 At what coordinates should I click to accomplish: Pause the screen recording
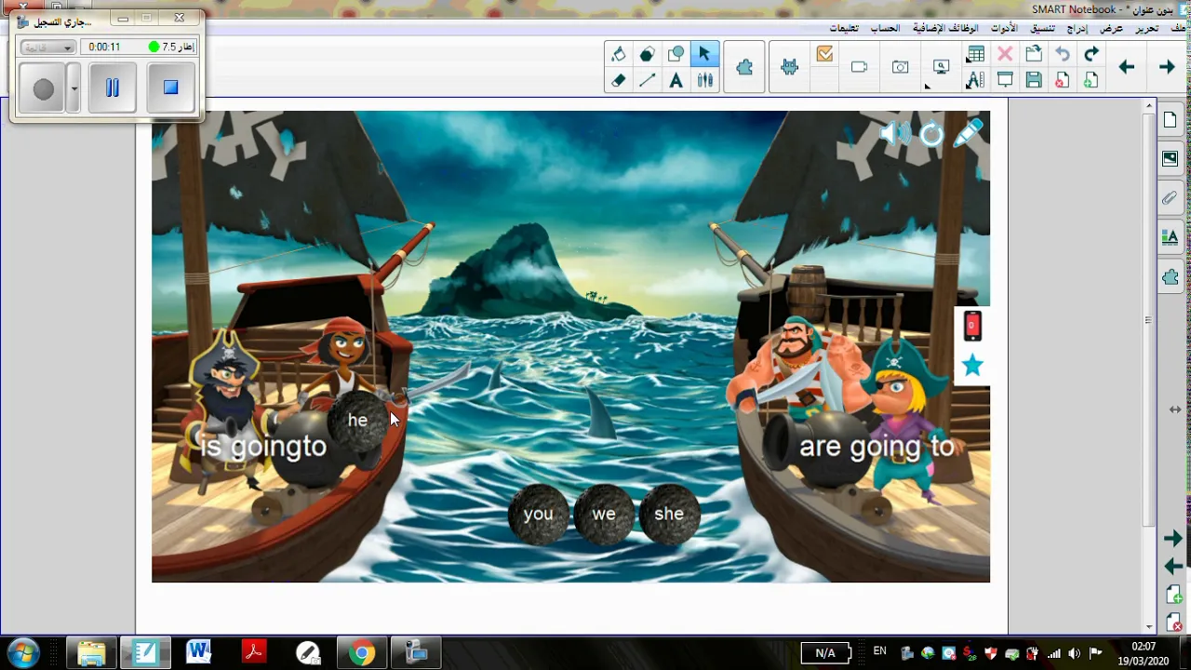coord(113,87)
